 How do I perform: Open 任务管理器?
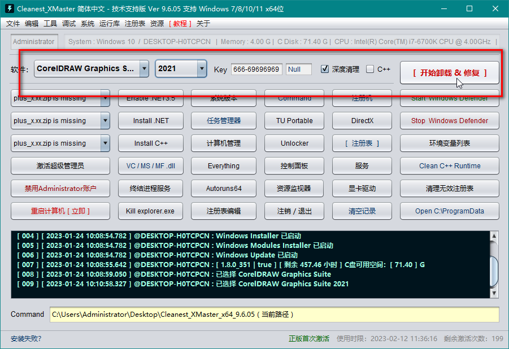pyautogui.click(x=224, y=121)
